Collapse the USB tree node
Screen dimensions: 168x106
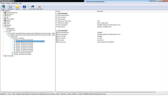[5, 32]
